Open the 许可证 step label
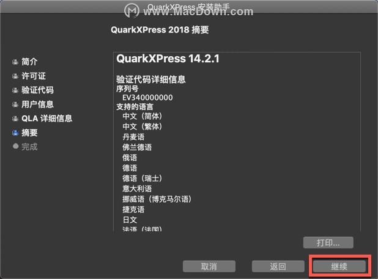This screenshot has height=279, width=378. point(34,76)
